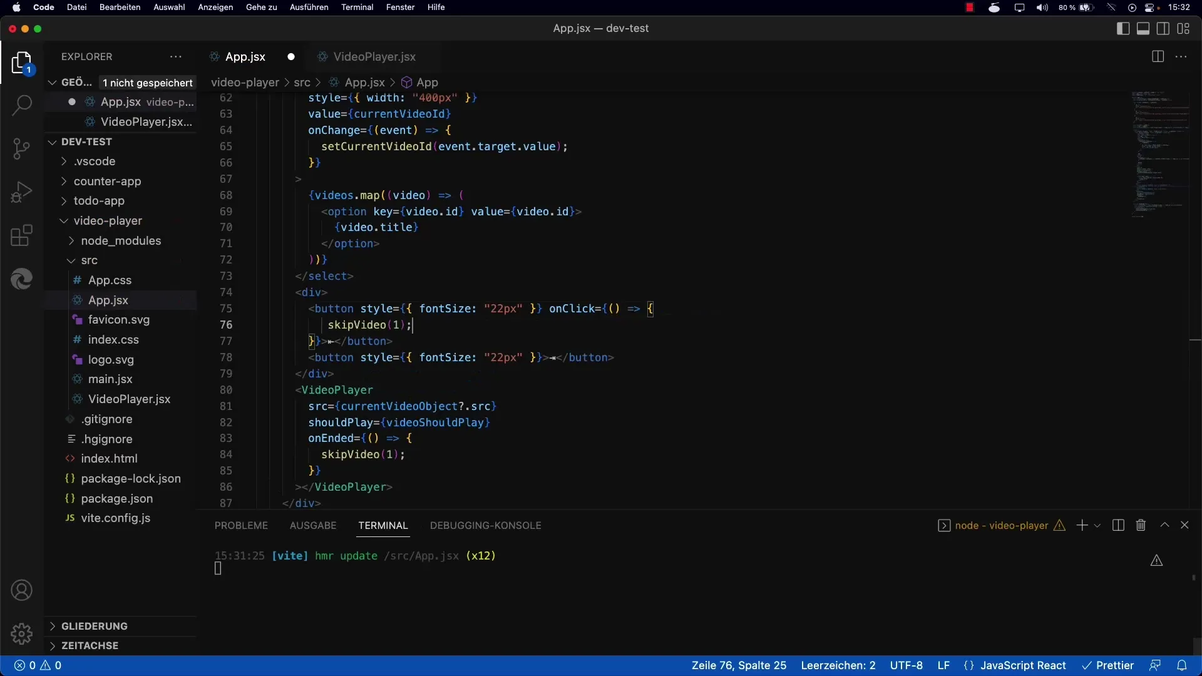The height and width of the screenshot is (676, 1202).
Task: Open vite.config.js file
Action: pyautogui.click(x=115, y=518)
